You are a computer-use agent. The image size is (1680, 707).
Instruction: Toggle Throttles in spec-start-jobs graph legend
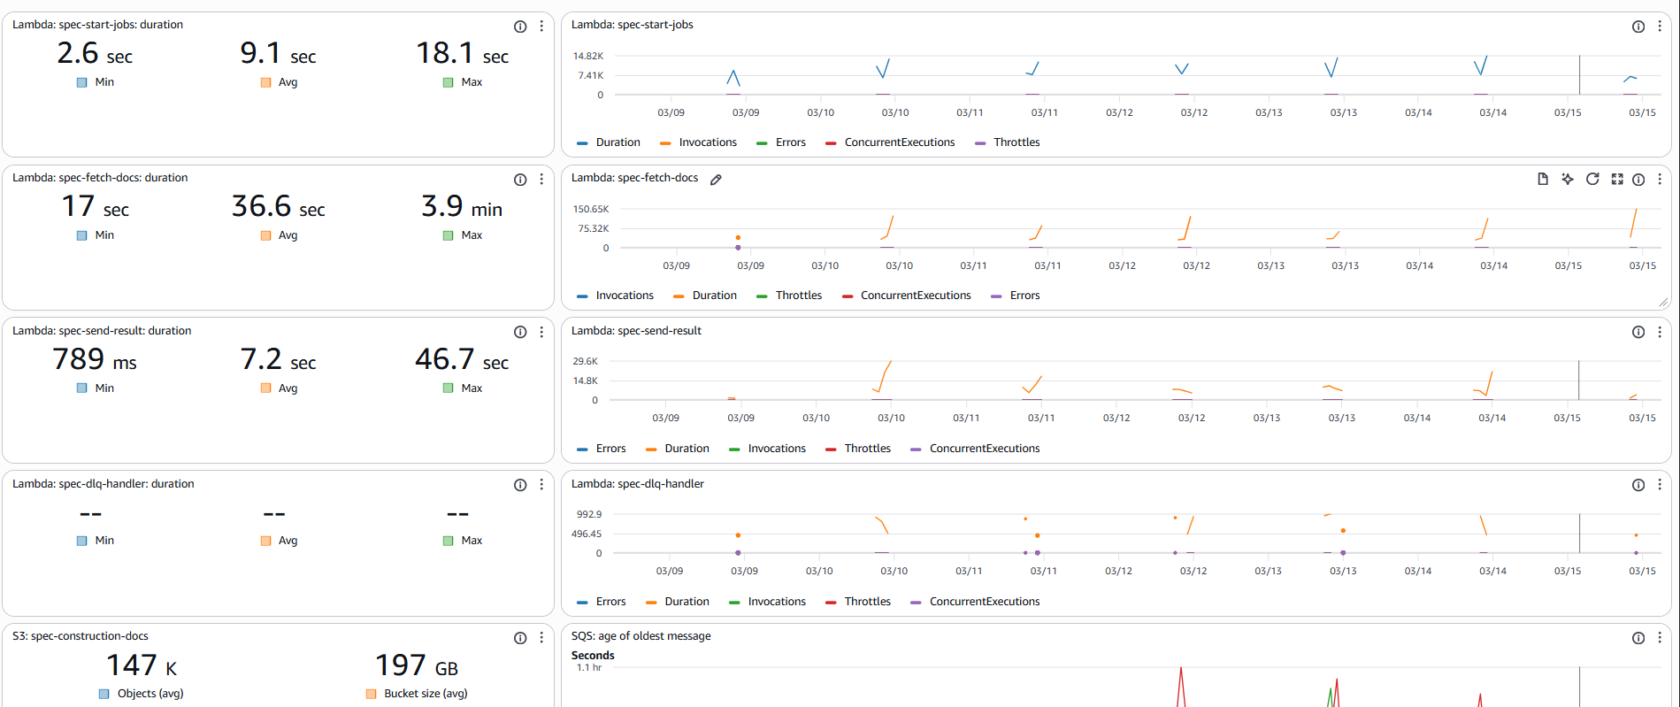(x=1007, y=142)
